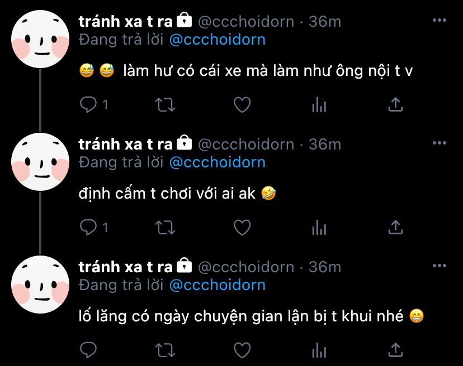Share the 'định cấm t chơi' tweet
This screenshot has height=366, width=463.
[x=395, y=227]
